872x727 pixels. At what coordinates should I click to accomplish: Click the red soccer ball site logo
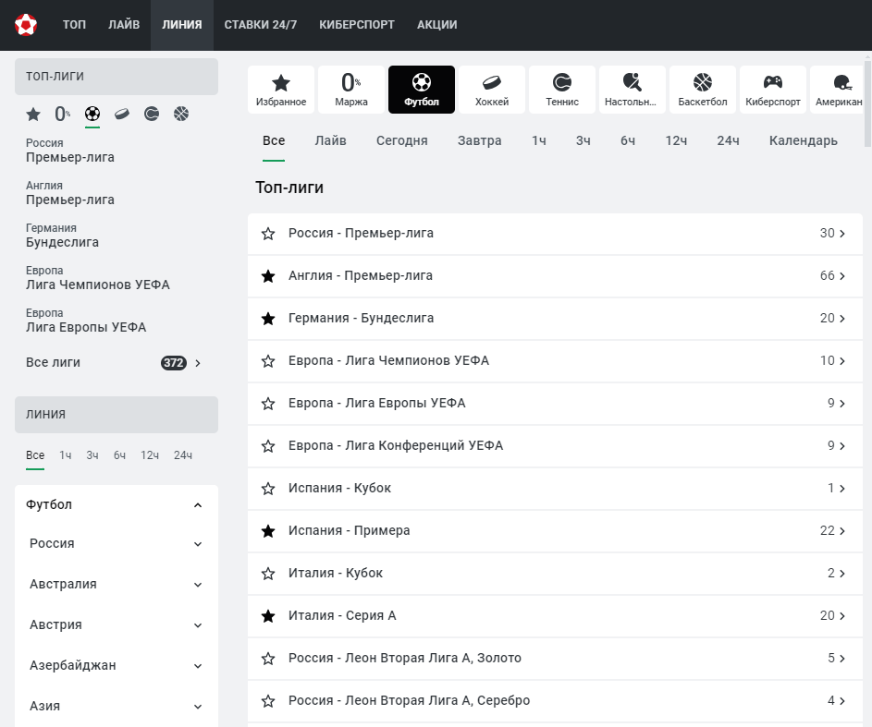[x=26, y=25]
